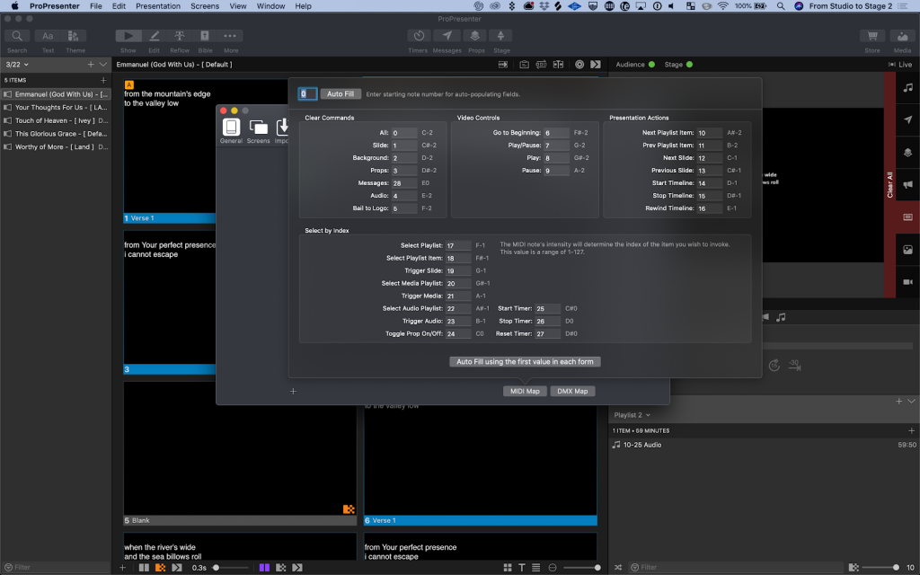Click General icon in preferences window
The width and height of the screenshot is (920, 575).
[231, 130]
